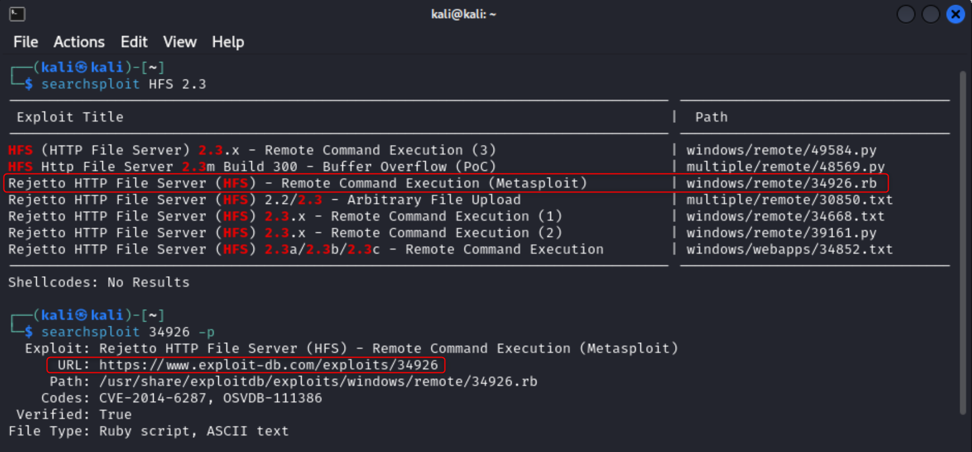Click the 'searchsploit 34926 -p' command text
Image resolution: width=972 pixels, height=452 pixels.
(128, 332)
